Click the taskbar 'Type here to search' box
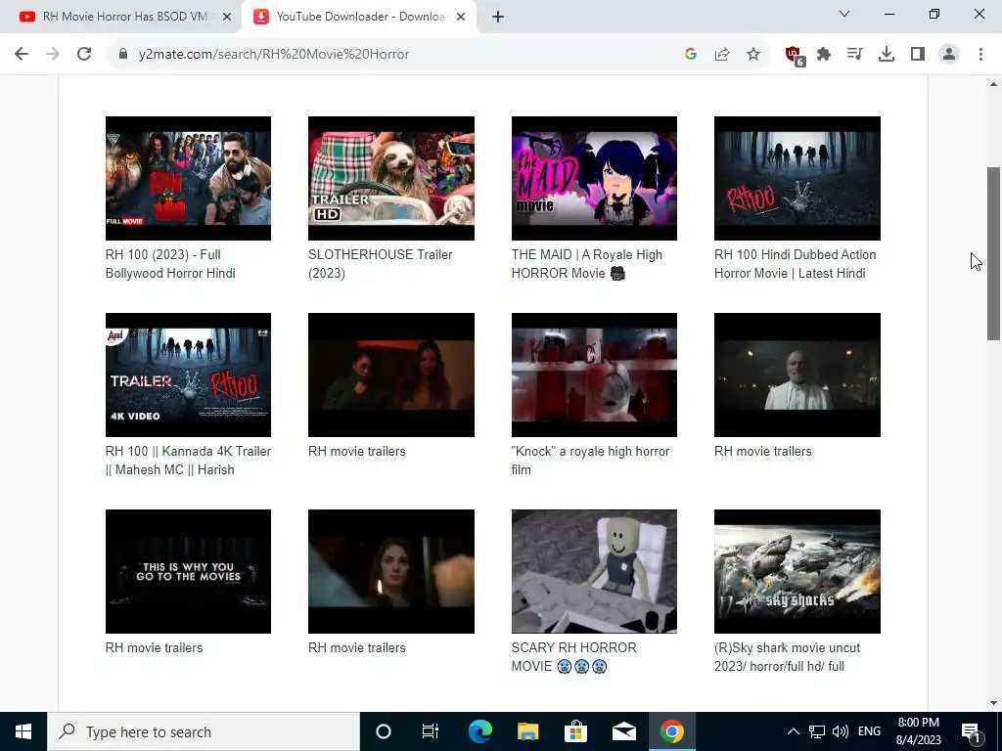Image resolution: width=1002 pixels, height=751 pixels. pos(204,731)
